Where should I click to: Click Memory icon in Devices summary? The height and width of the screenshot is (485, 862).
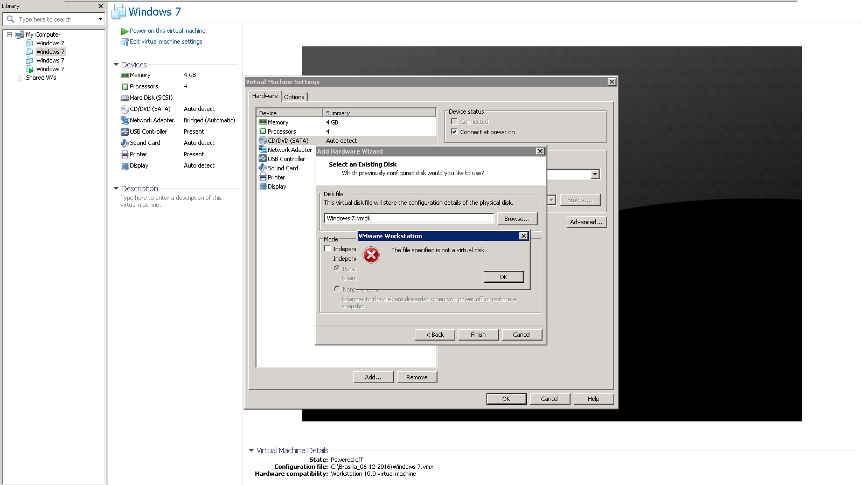pos(125,75)
